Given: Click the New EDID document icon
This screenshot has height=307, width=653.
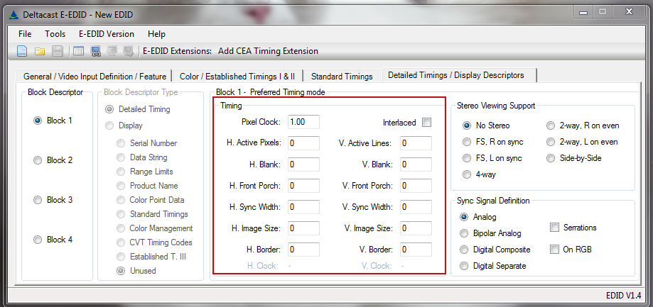Looking at the screenshot, I should coord(22,51).
